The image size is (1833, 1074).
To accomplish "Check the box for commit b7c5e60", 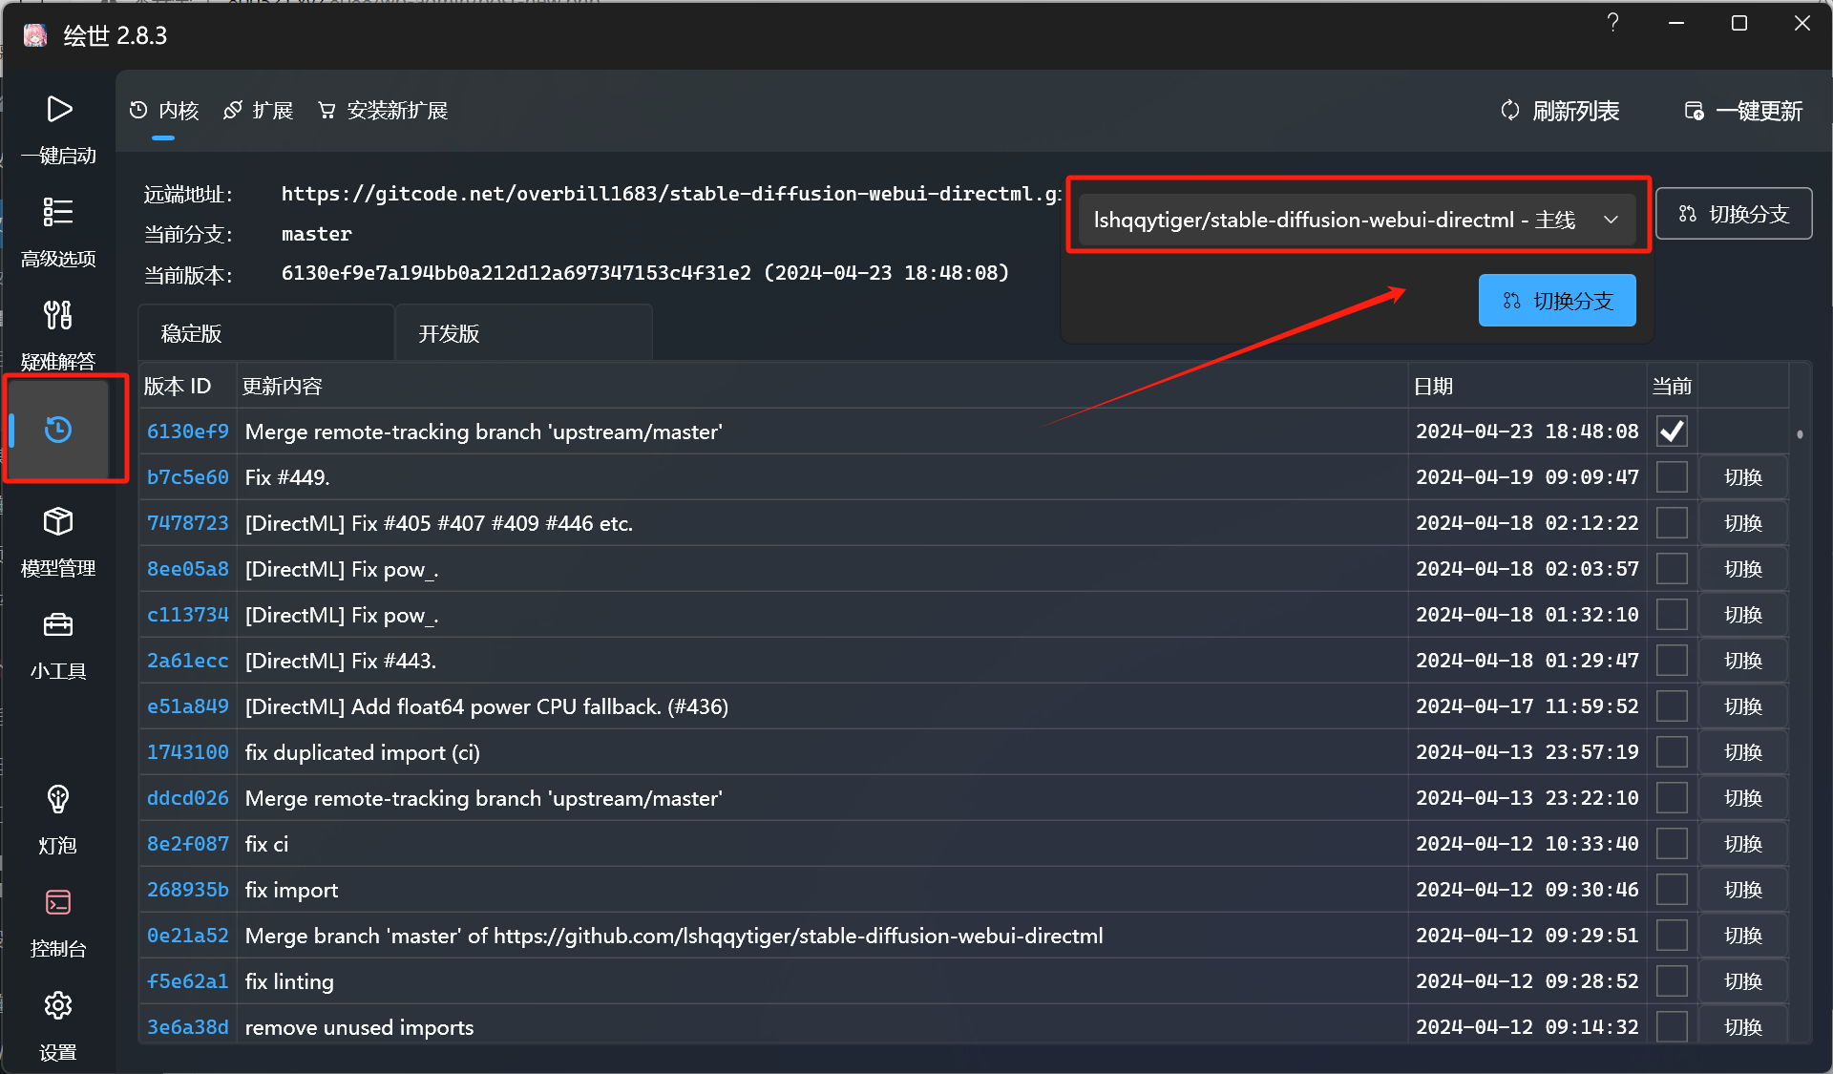I will click(x=1672, y=477).
